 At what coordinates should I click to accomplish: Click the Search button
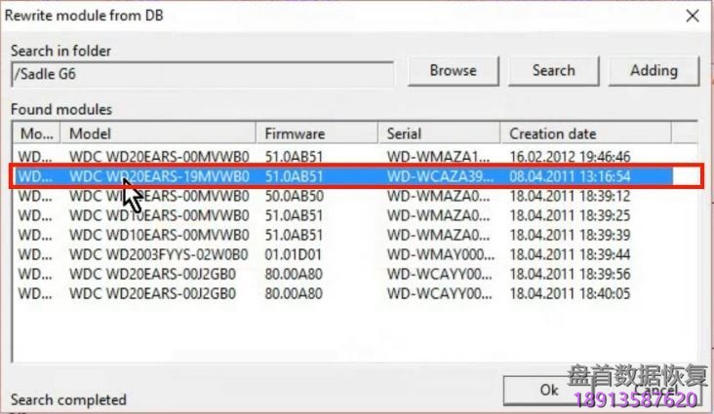(x=553, y=71)
